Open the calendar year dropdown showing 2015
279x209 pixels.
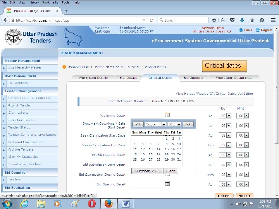click(x=174, y=124)
